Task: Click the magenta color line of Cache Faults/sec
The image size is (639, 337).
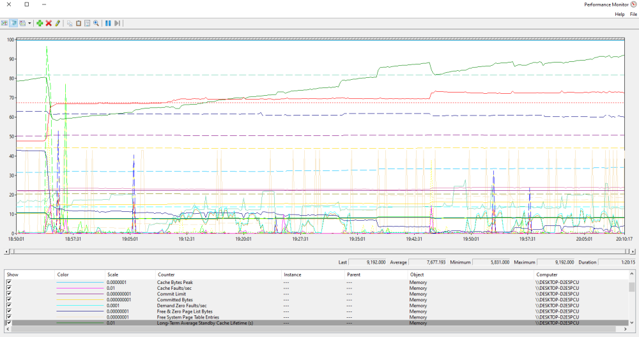Action: point(80,288)
